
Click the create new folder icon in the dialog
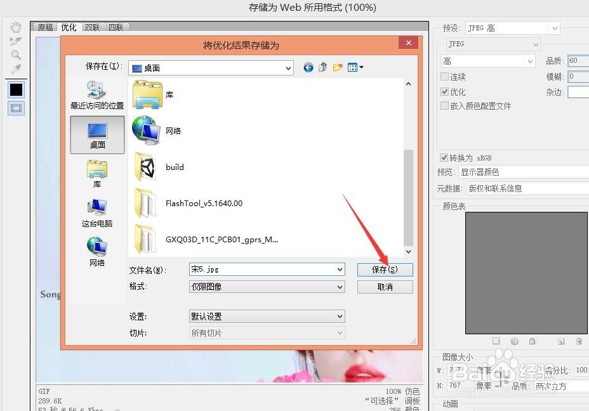[x=337, y=67]
